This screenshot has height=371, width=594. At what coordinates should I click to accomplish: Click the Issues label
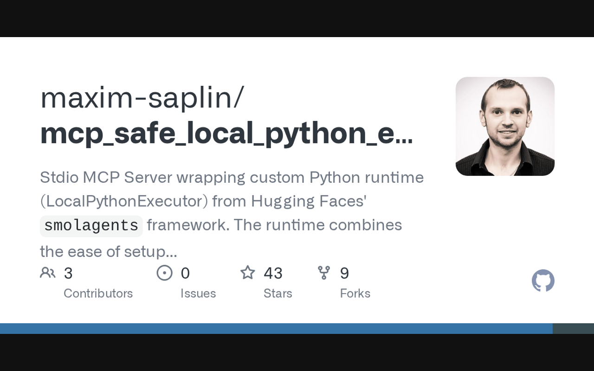(198, 294)
